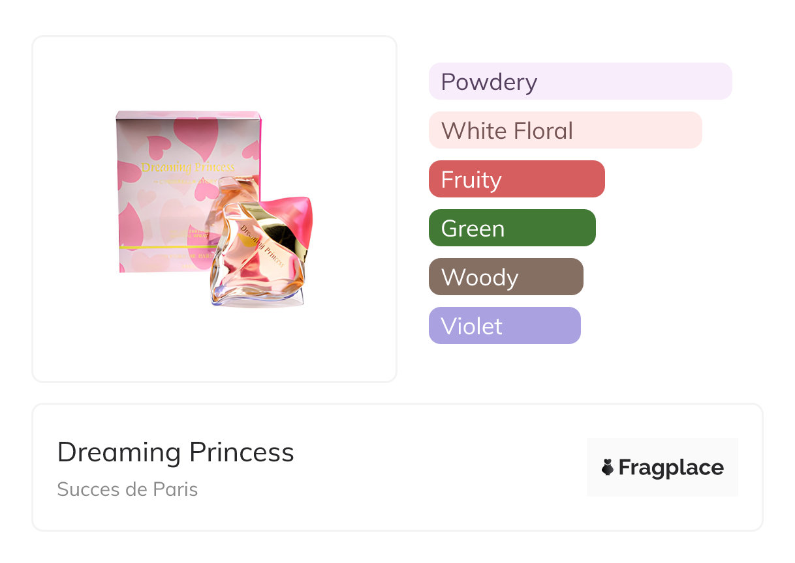Click the Succes de Paris brand name
This screenshot has height=563, width=795.
click(x=127, y=489)
